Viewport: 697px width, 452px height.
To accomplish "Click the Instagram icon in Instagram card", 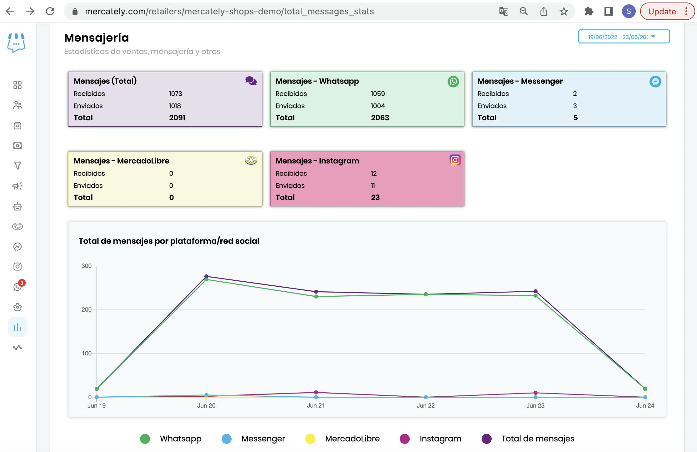I will tap(455, 160).
